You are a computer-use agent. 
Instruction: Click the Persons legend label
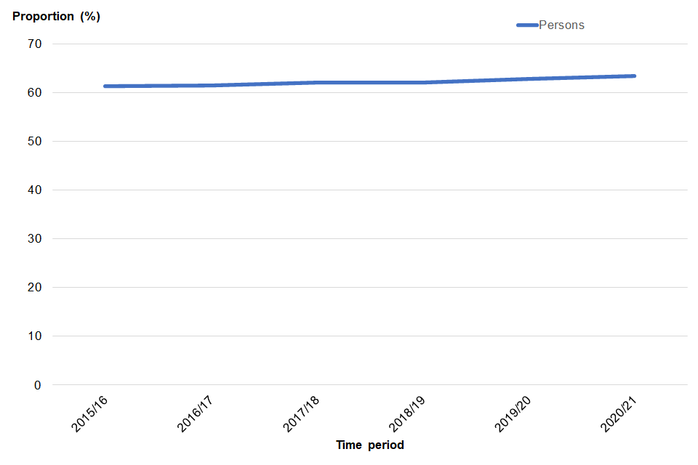click(x=561, y=25)
